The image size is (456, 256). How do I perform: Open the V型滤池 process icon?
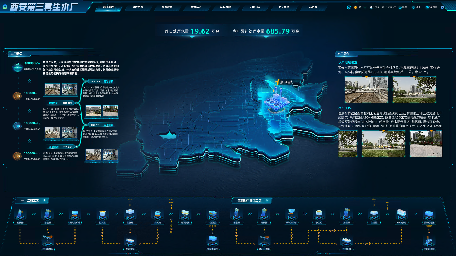(x=212, y=214)
